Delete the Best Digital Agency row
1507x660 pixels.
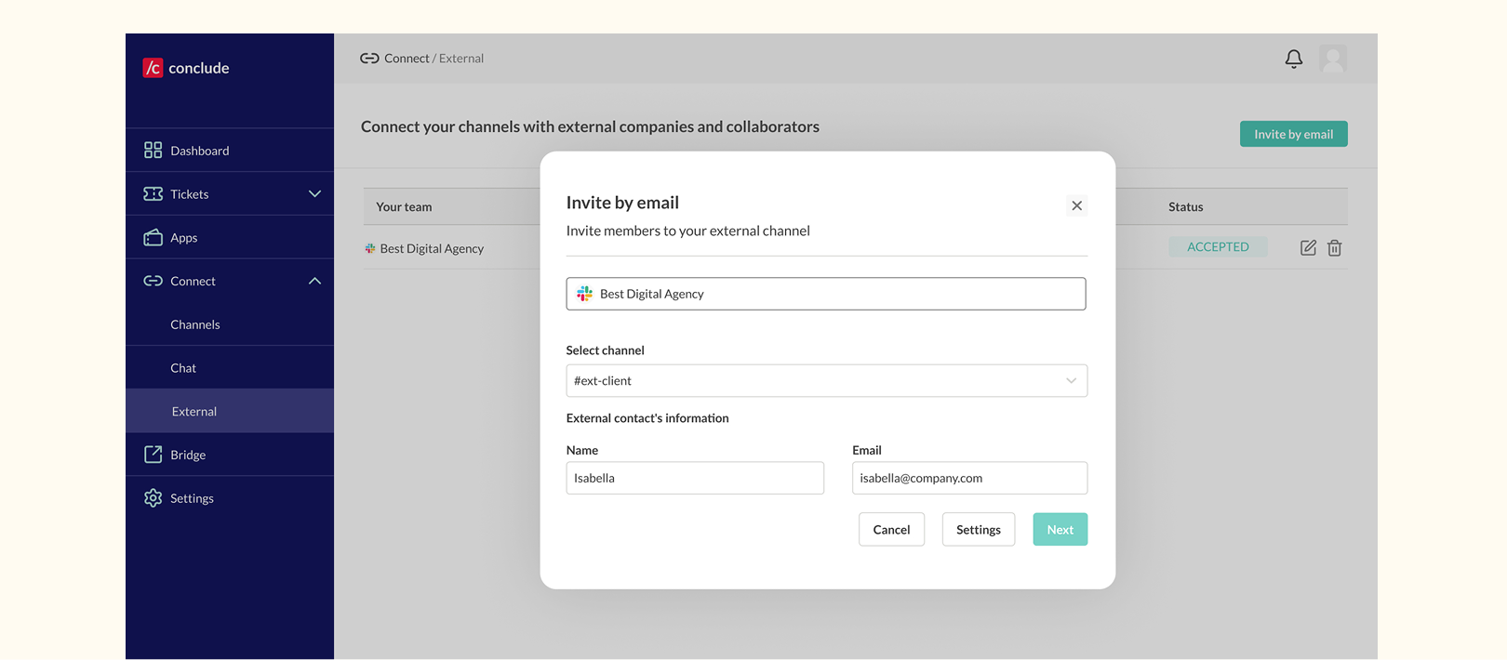pos(1335,247)
